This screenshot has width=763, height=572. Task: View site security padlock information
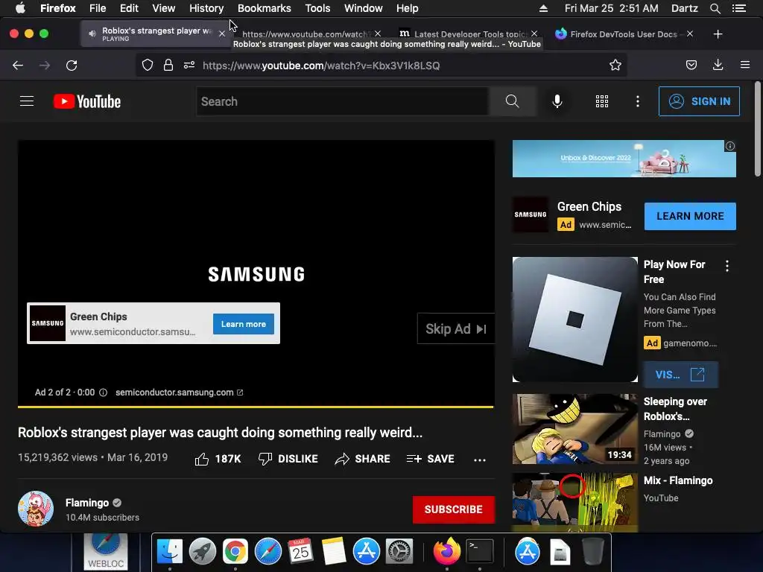[x=168, y=66]
